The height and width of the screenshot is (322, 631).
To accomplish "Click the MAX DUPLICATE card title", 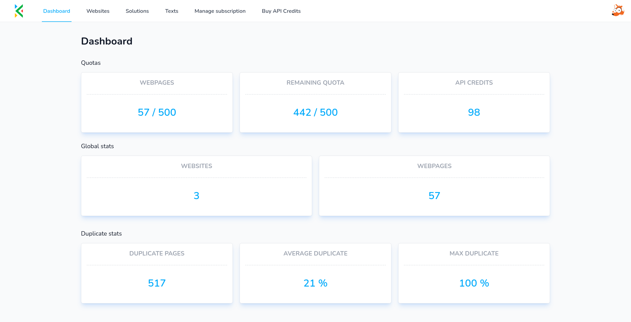I will click(474, 253).
